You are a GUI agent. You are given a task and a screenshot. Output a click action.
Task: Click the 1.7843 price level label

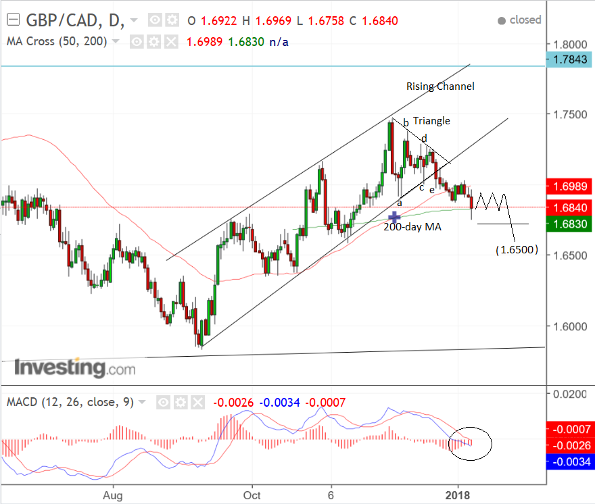coord(569,59)
